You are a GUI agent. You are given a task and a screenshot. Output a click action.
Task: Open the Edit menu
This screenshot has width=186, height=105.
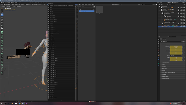(x=6, y=3)
